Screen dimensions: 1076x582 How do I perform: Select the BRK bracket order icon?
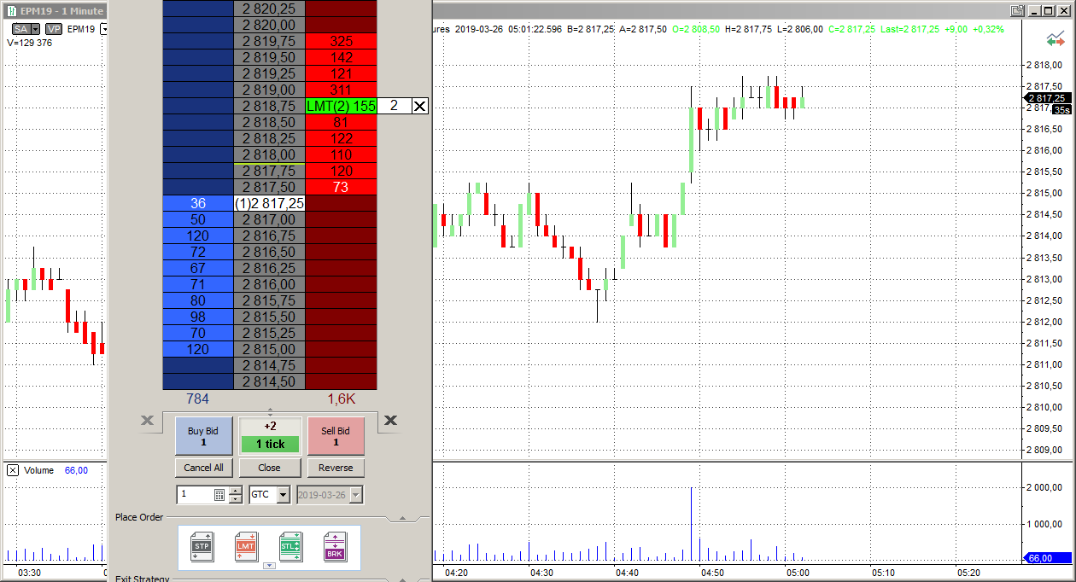[335, 546]
